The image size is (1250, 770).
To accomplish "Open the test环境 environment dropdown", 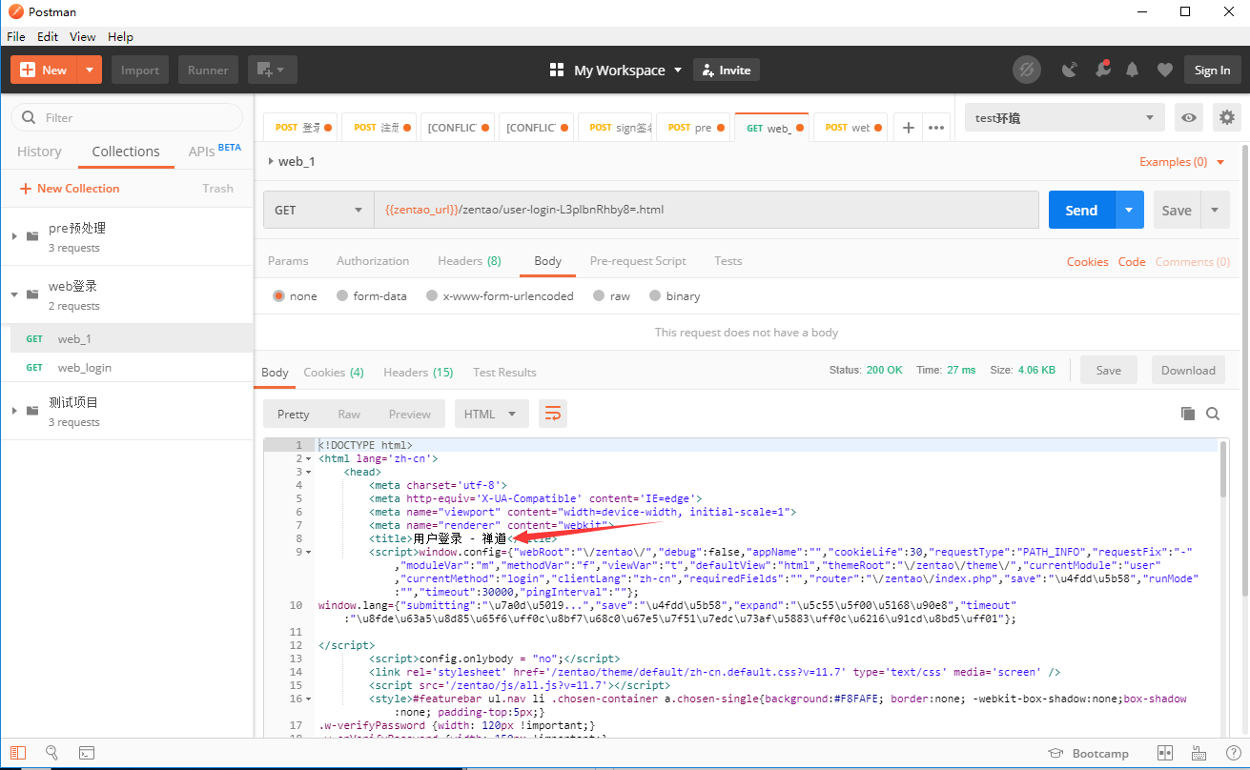I will point(1064,118).
